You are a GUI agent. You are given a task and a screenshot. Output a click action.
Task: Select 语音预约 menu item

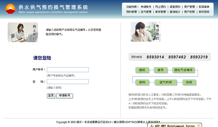(x=175, y=7)
